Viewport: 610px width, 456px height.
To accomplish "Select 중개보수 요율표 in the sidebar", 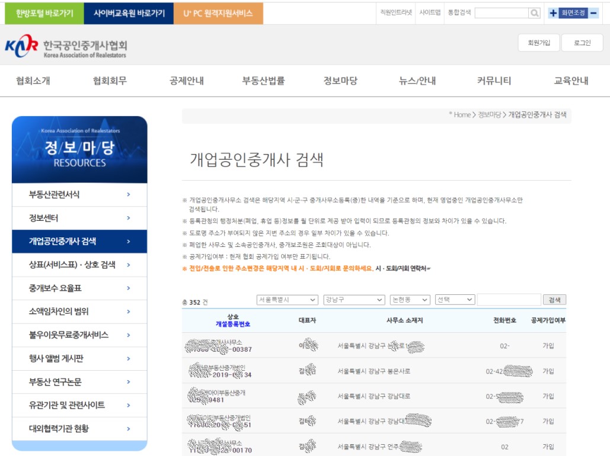I will (x=59, y=288).
